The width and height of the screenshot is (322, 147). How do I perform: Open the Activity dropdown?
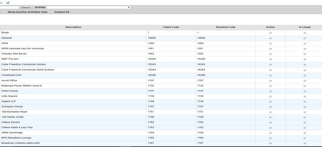88,7
